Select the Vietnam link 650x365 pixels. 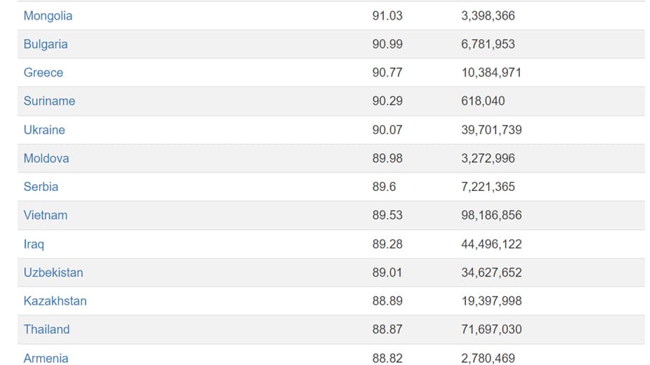coord(46,215)
